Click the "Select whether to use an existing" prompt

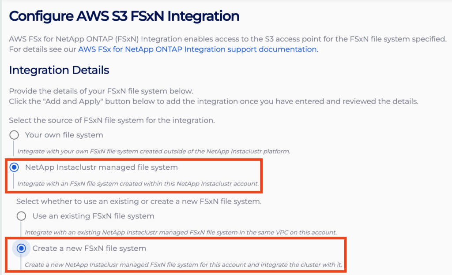[x=139, y=201]
